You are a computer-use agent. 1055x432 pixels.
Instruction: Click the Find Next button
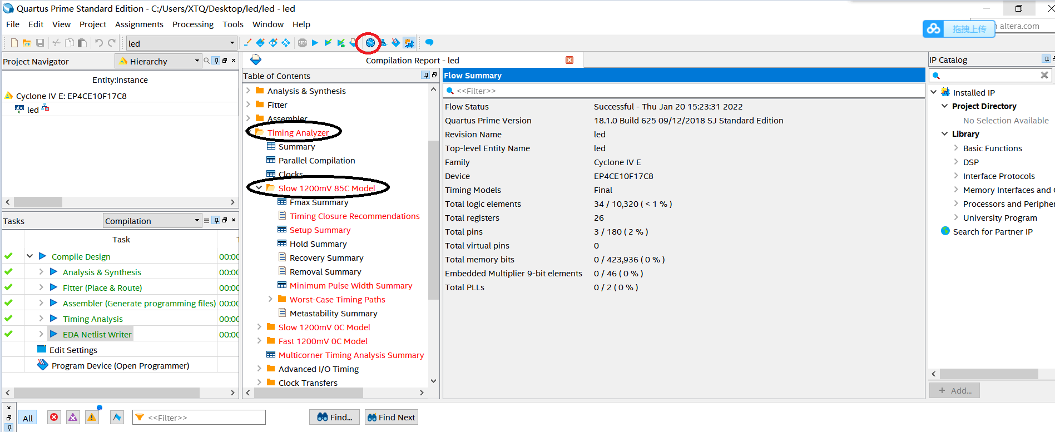click(391, 417)
